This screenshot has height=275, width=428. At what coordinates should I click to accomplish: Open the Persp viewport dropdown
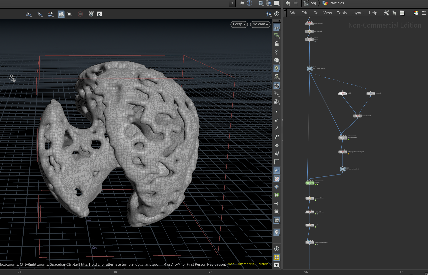[239, 24]
